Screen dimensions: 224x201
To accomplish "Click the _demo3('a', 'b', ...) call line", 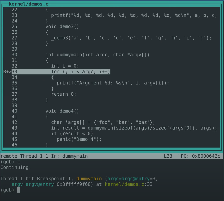I will [x=131, y=38].
